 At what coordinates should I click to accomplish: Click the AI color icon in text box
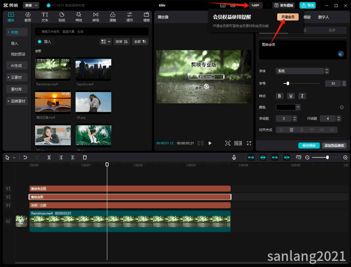pos(341,54)
